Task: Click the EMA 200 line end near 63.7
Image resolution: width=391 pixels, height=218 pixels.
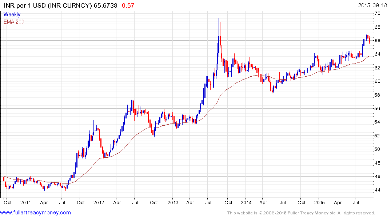Action: pos(369,56)
